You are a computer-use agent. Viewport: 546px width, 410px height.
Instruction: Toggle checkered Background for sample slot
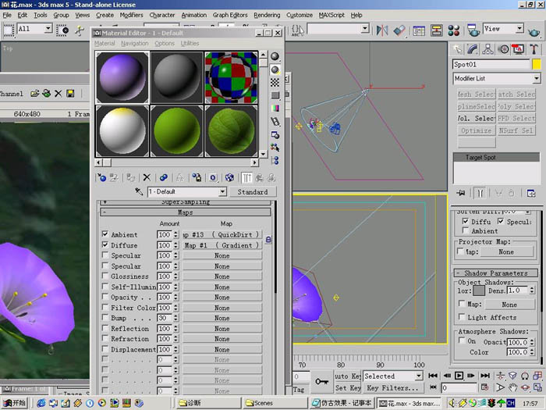pyautogui.click(x=275, y=83)
